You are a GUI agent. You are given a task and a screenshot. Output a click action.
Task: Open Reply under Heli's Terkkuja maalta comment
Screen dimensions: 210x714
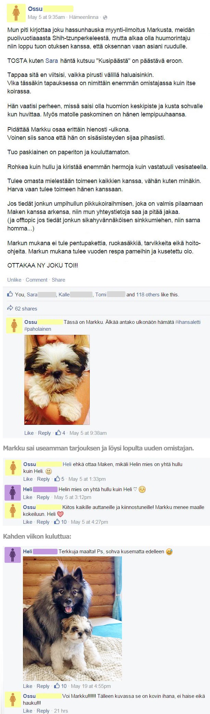43,686
